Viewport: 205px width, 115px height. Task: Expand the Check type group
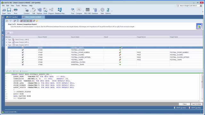pyautogui.click(x=6, y=40)
